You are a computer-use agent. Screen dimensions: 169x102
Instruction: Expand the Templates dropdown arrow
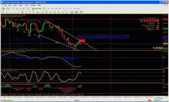[x=83, y=12]
